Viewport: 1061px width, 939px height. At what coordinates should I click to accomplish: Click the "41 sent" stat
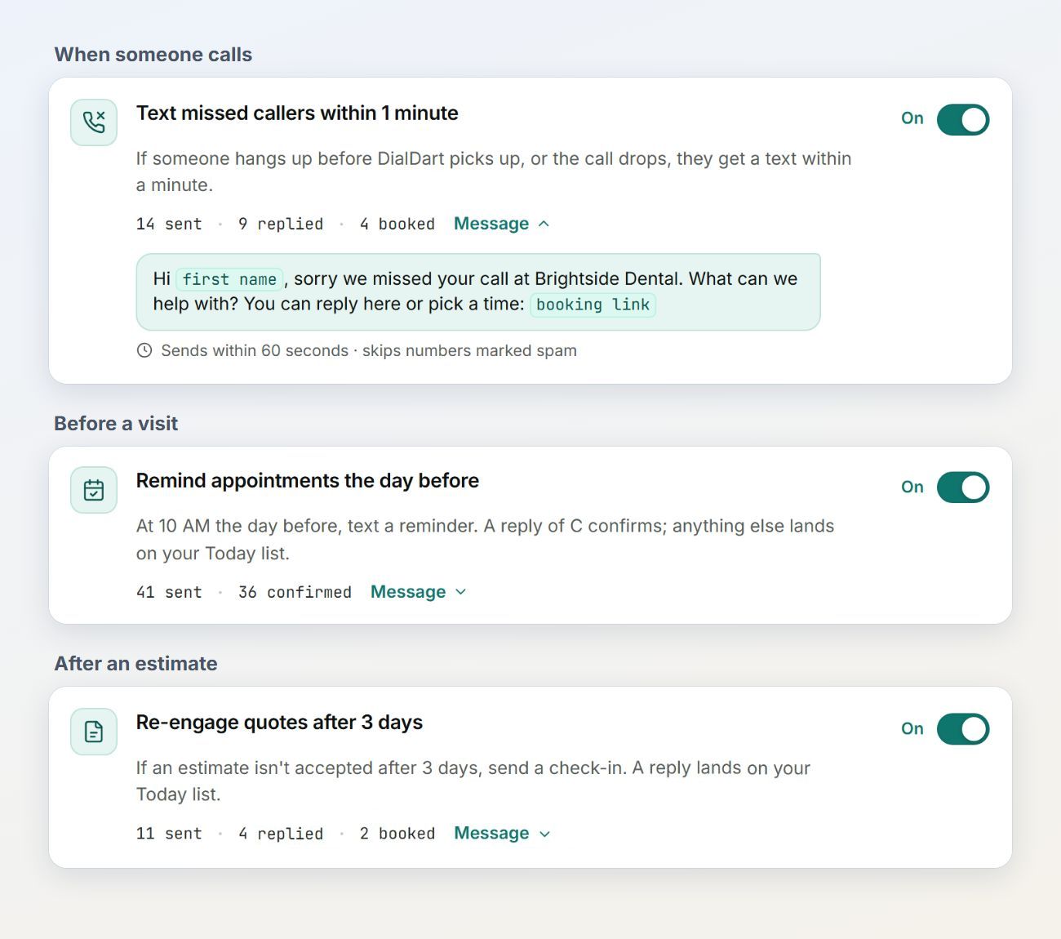tap(169, 592)
